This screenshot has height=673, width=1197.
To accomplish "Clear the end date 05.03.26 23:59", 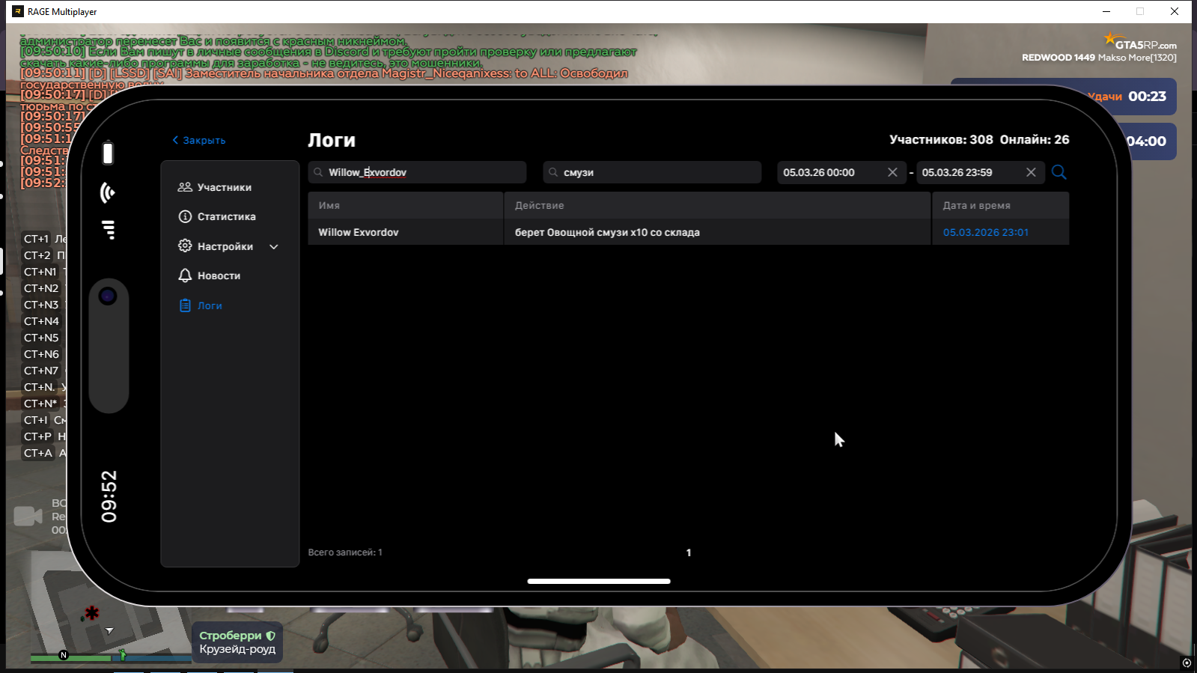I will 1031,172.
